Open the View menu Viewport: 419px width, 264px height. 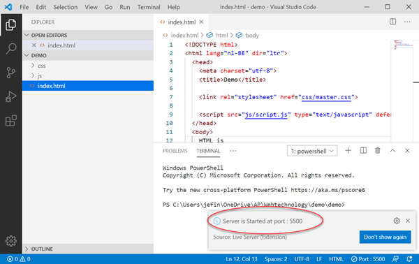91,7
